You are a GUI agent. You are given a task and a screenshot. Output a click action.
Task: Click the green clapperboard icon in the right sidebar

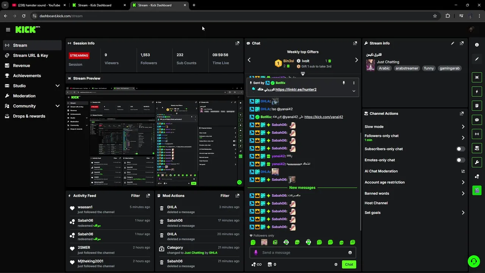click(477, 190)
